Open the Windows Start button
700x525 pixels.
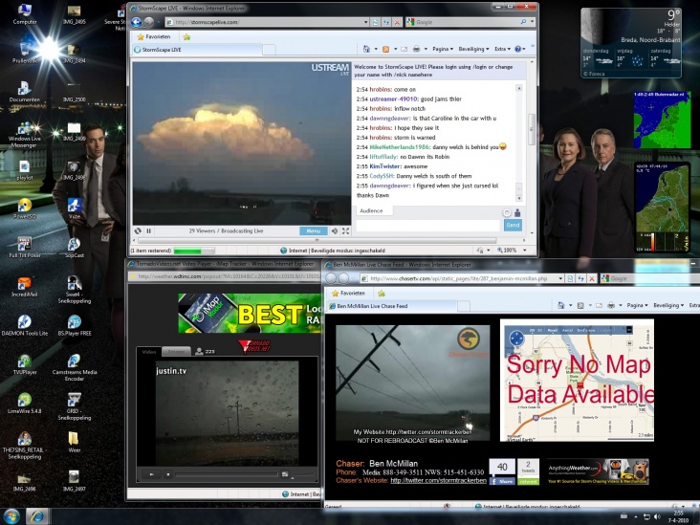tap(11, 516)
